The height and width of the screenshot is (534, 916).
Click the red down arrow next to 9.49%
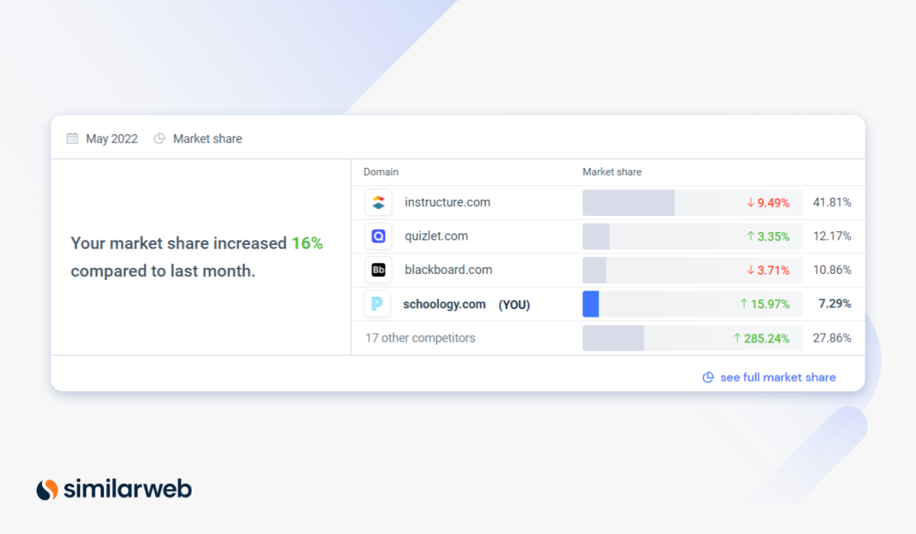[750, 203]
